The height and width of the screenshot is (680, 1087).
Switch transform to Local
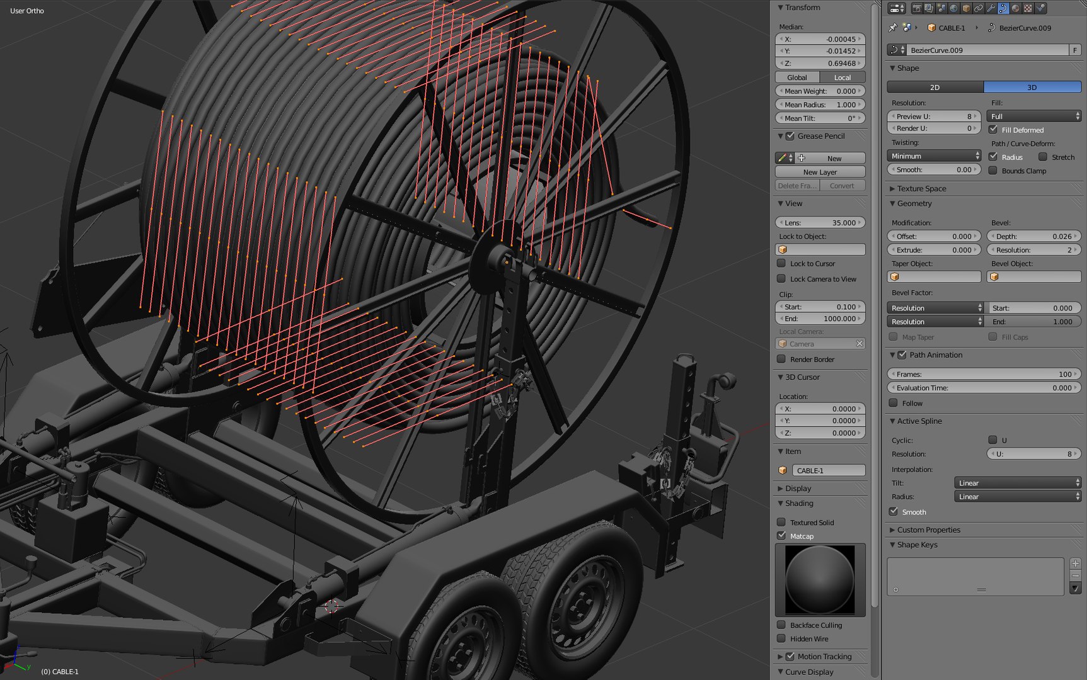coord(843,77)
